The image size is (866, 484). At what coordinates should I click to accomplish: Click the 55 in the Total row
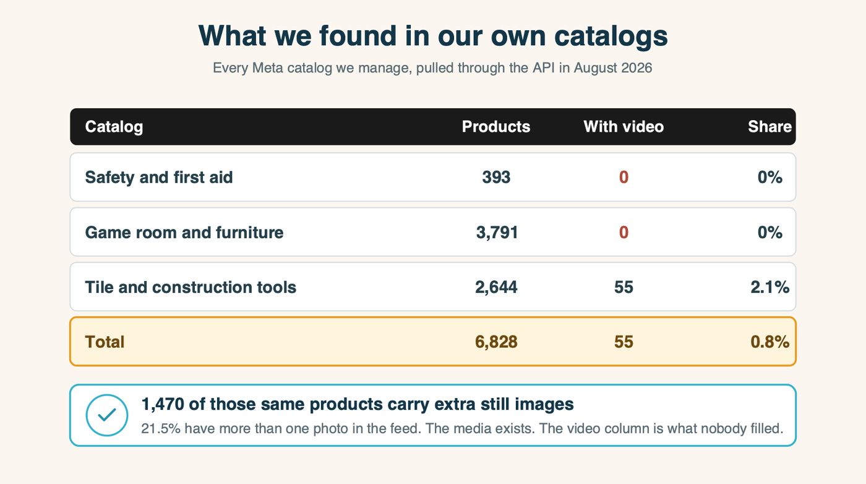click(x=624, y=342)
